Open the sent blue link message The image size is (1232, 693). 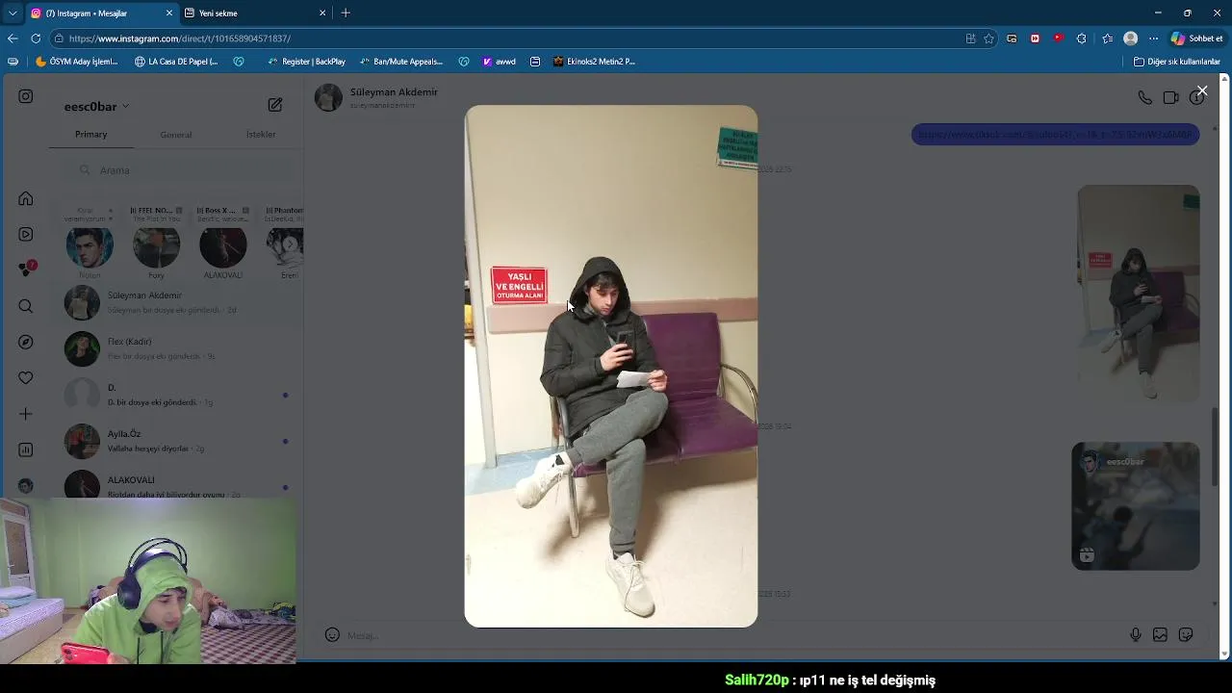pyautogui.click(x=1055, y=135)
